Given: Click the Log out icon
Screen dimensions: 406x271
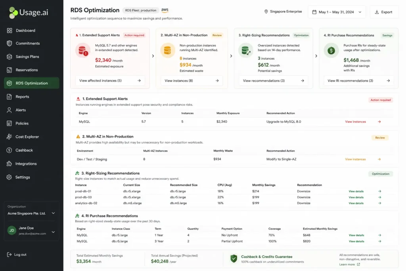Looking at the screenshot, I should (10, 255).
